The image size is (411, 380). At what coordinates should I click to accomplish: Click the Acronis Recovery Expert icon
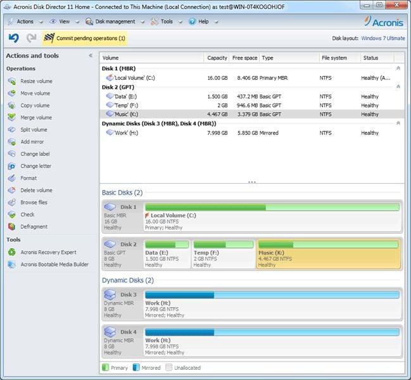(12, 252)
